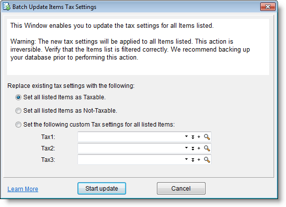Click the Cancel button
This screenshot has width=286, height=207.
pyautogui.click(x=181, y=189)
